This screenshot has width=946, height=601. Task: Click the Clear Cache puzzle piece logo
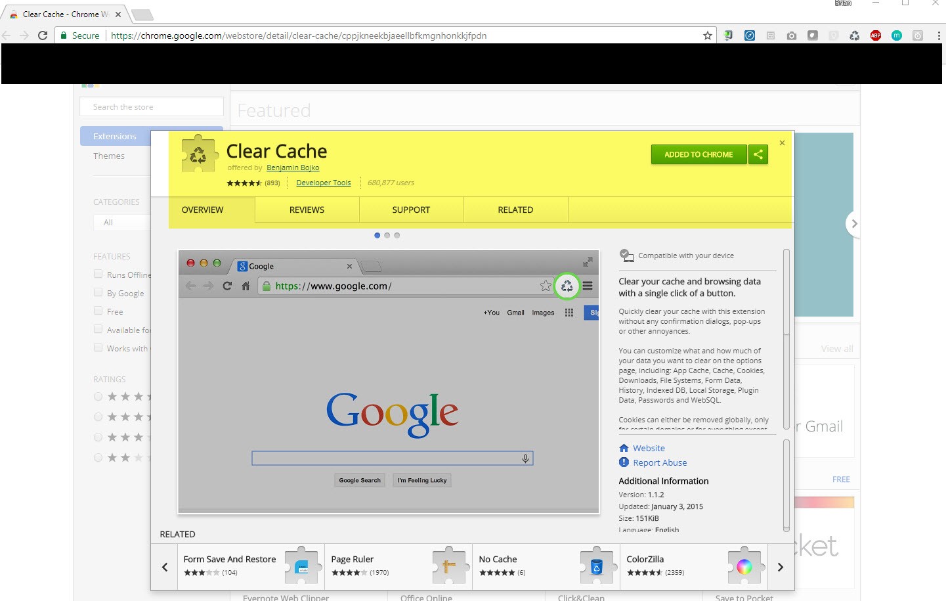pyautogui.click(x=198, y=154)
